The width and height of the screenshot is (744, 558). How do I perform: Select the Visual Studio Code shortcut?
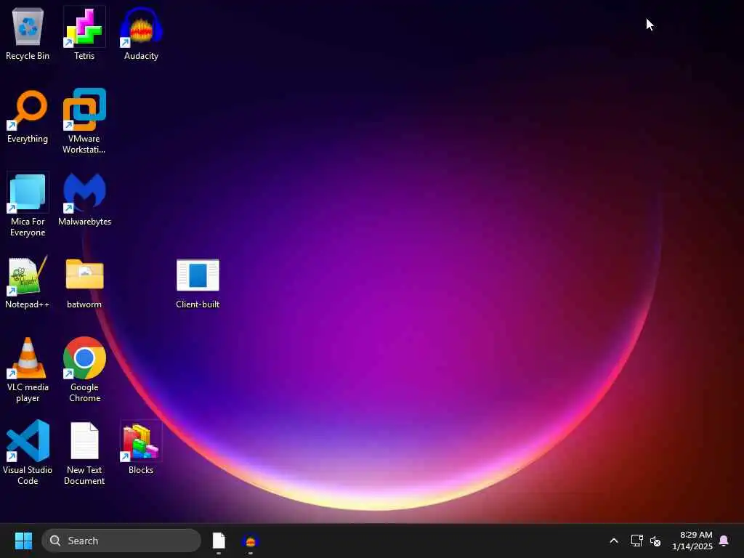pyautogui.click(x=28, y=452)
